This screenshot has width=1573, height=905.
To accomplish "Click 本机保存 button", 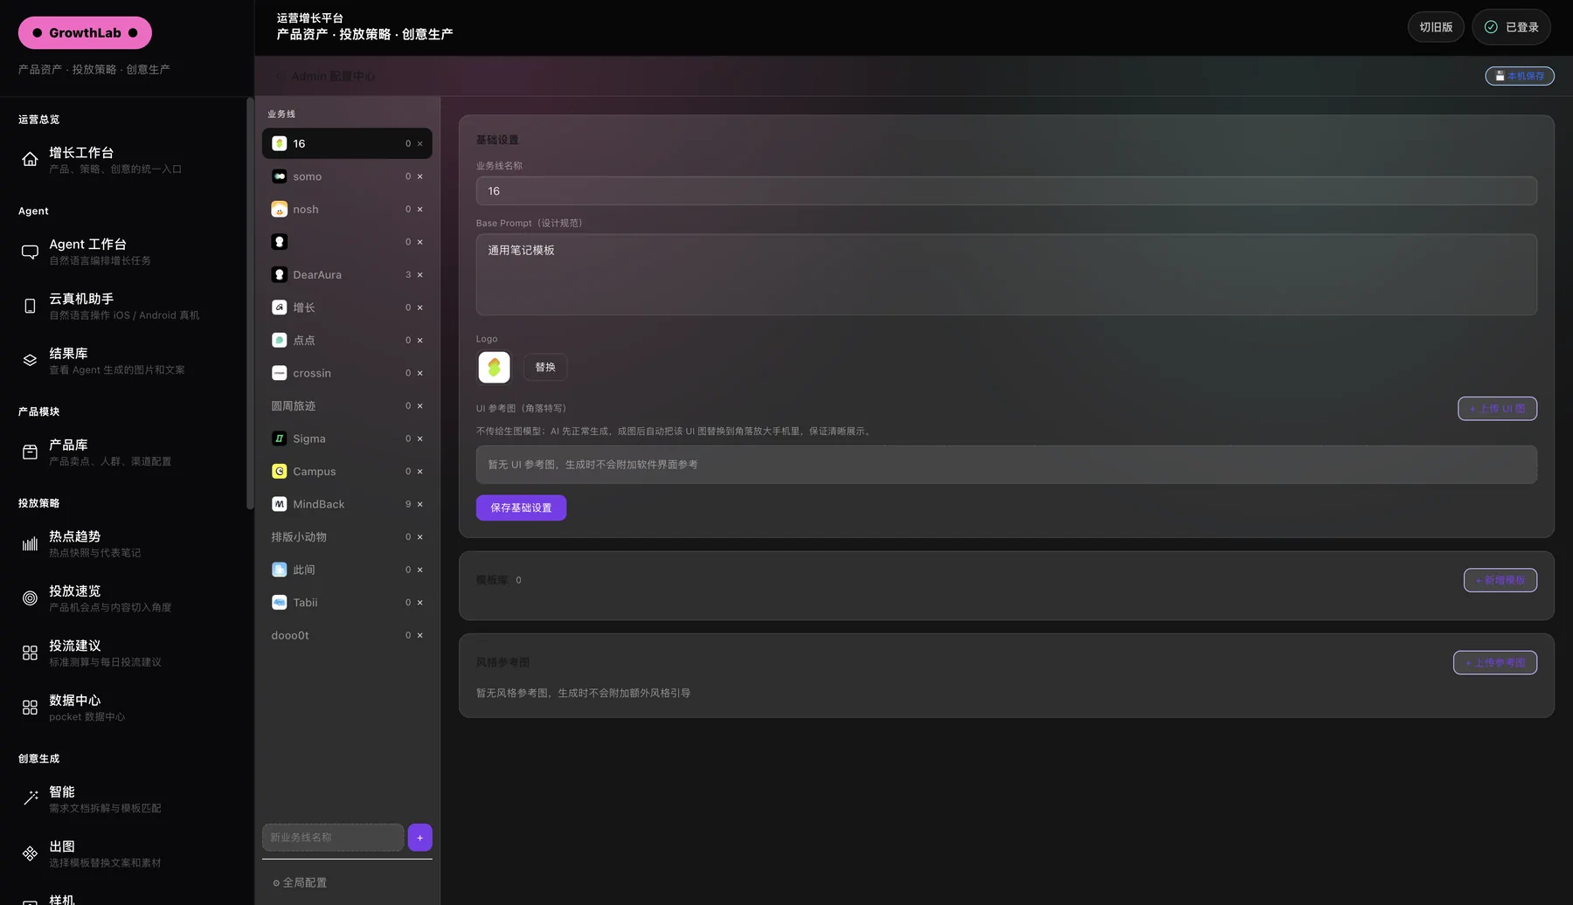I will 1520,76.
